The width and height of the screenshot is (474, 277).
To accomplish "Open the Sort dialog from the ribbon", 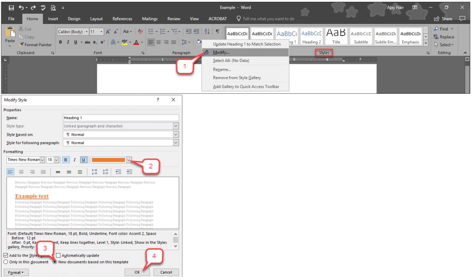I will click(x=207, y=31).
